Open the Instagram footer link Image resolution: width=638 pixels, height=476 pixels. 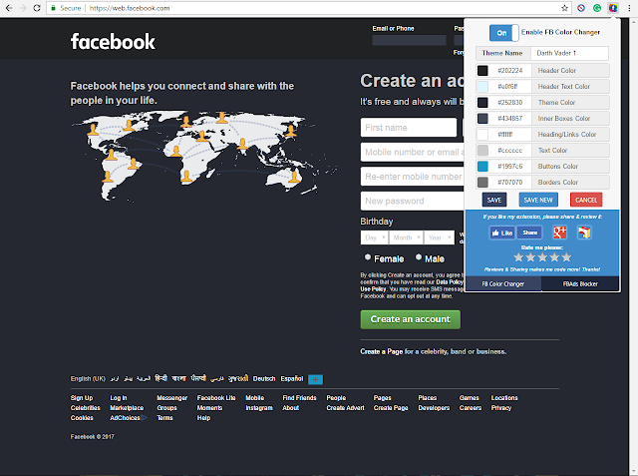pyautogui.click(x=259, y=407)
